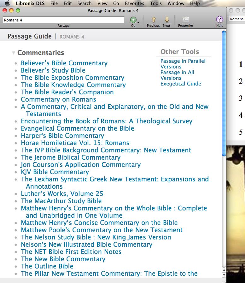The height and width of the screenshot is (283, 245).
Task: Open Matthew Henry's Concise Commentary link
Action: tap(99, 223)
